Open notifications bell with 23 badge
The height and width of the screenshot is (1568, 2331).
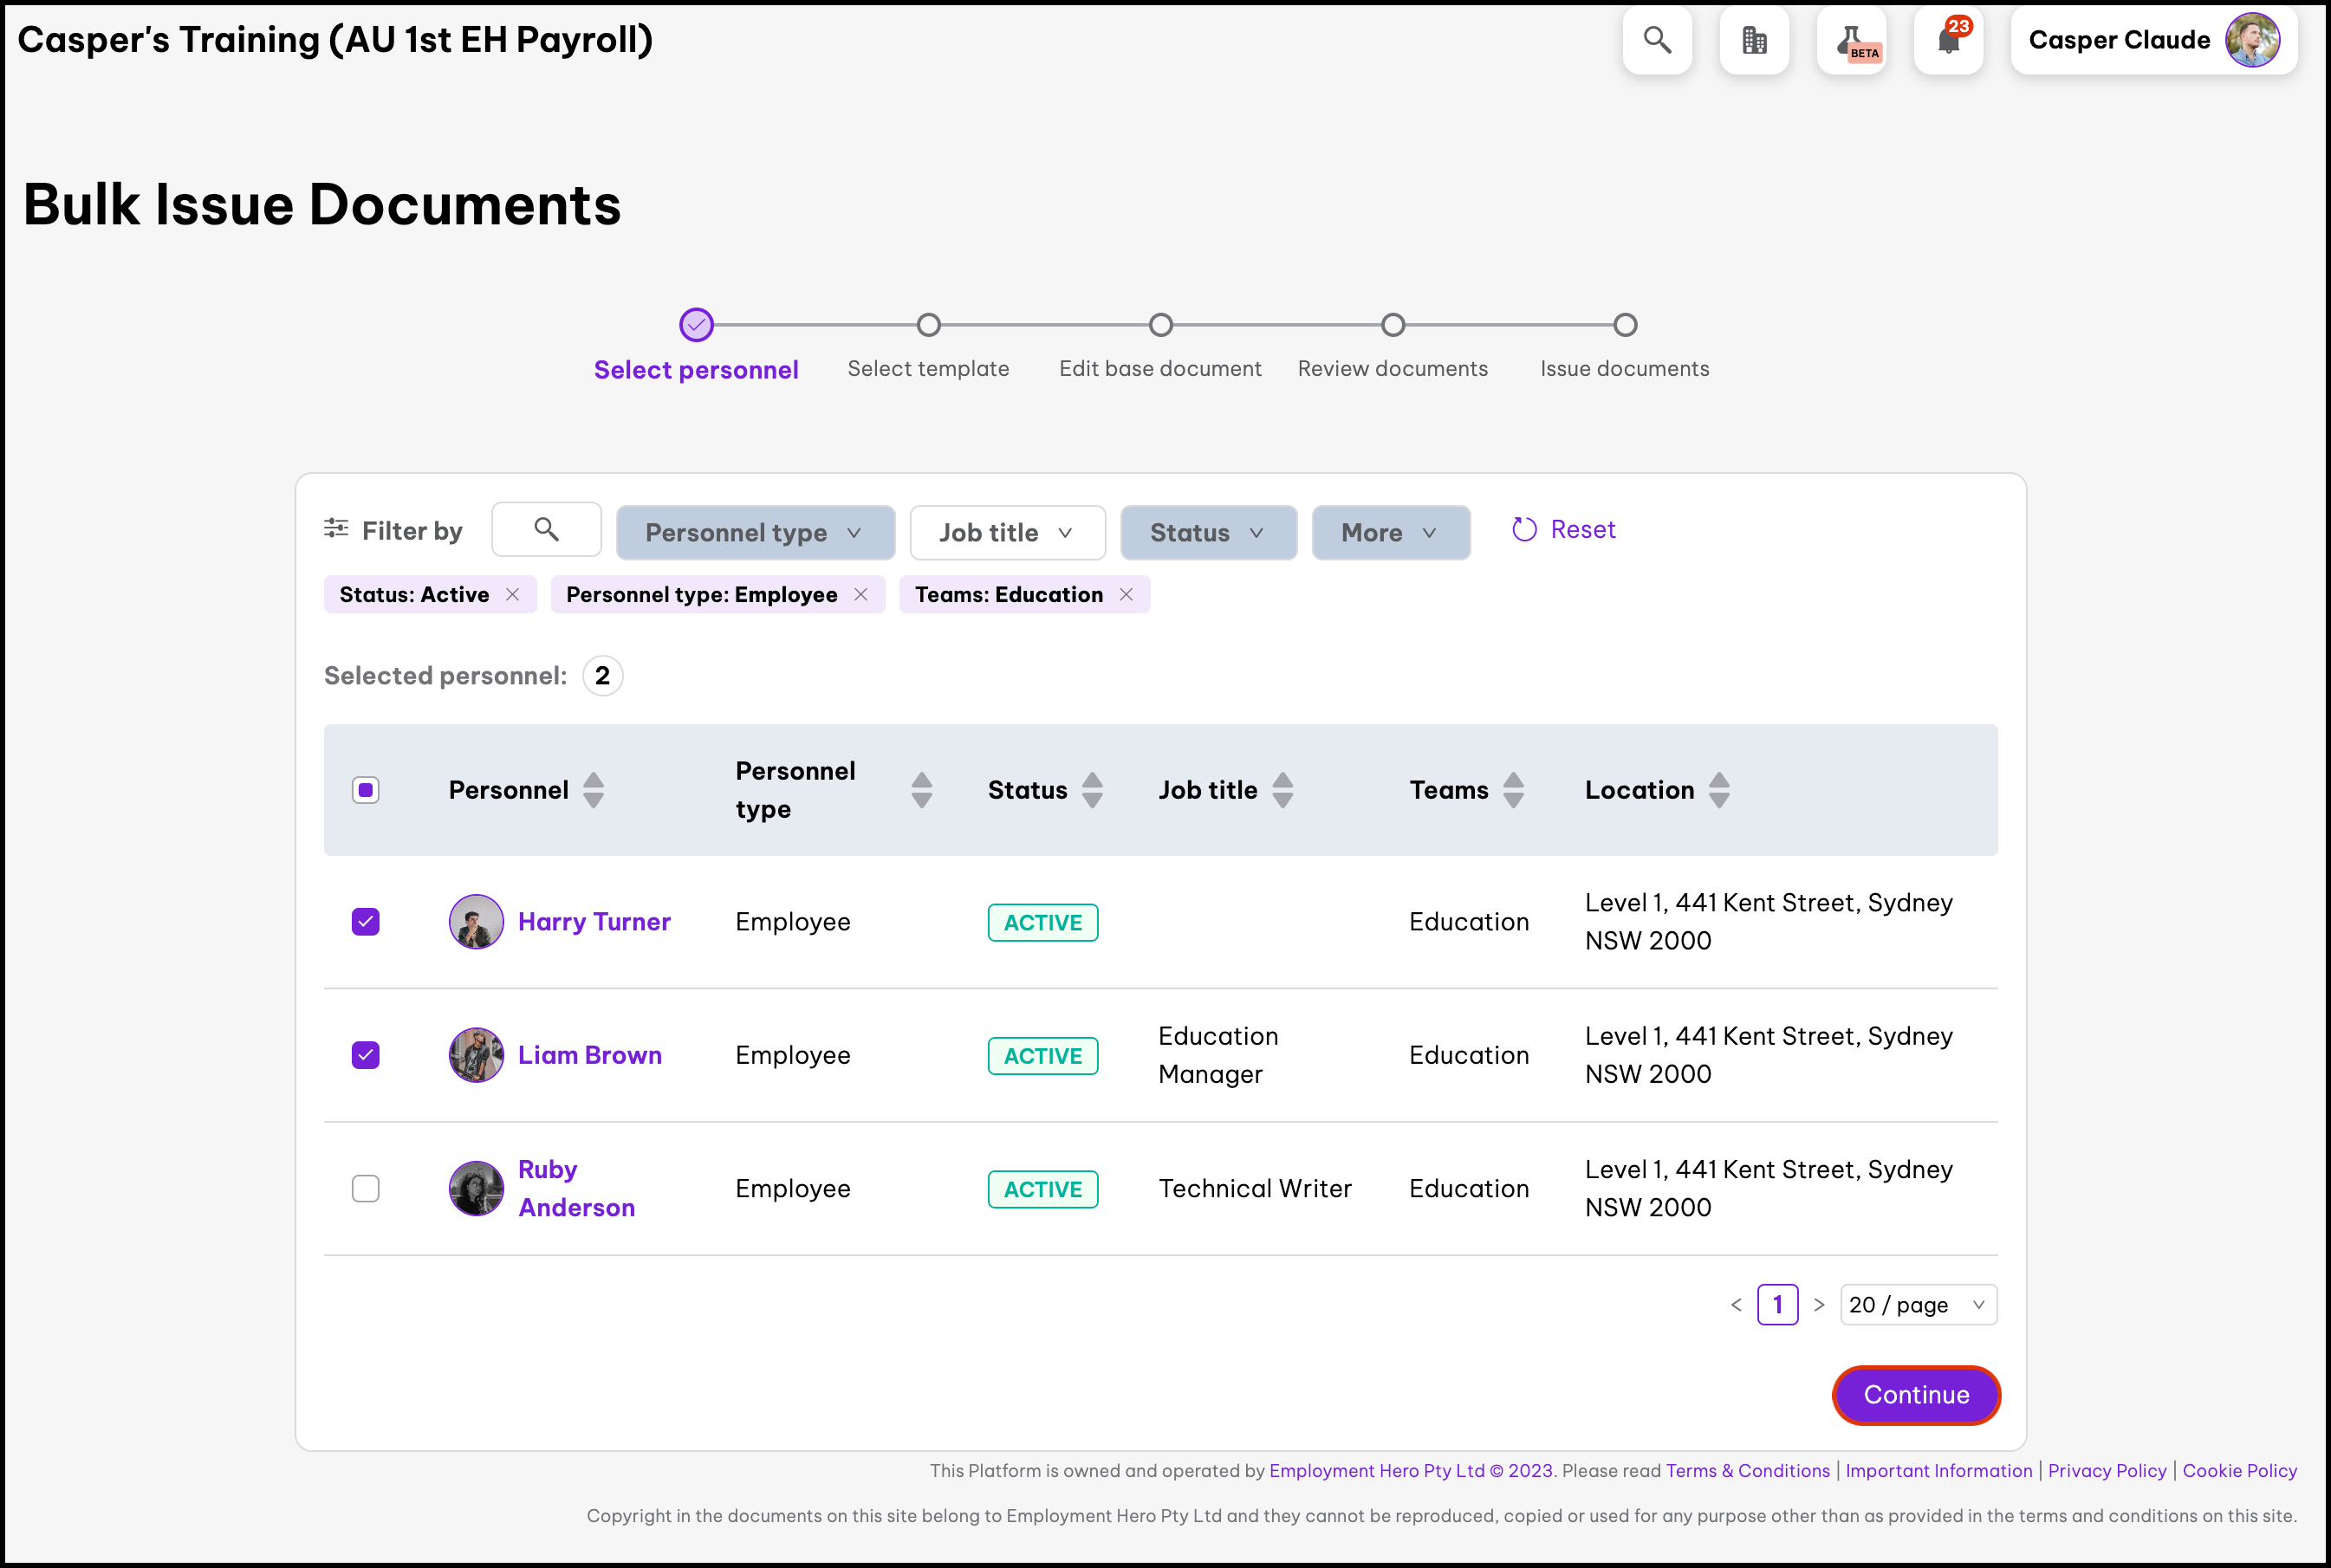(x=1948, y=40)
